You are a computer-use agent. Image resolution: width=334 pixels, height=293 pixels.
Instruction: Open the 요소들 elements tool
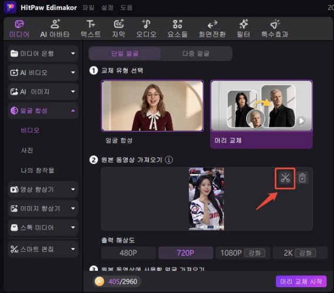pos(178,29)
